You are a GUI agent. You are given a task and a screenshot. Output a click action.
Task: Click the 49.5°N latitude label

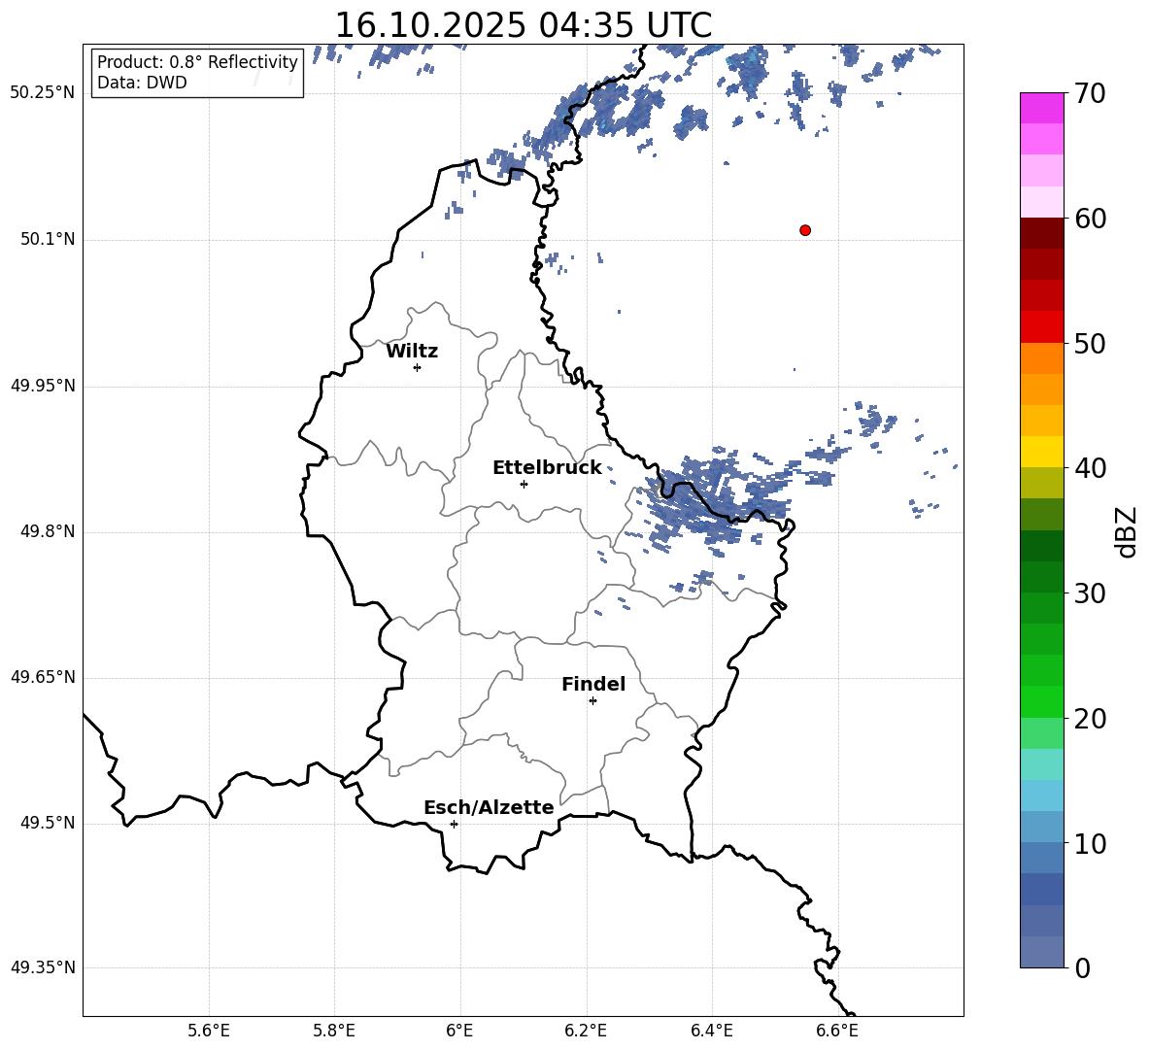tap(48, 824)
